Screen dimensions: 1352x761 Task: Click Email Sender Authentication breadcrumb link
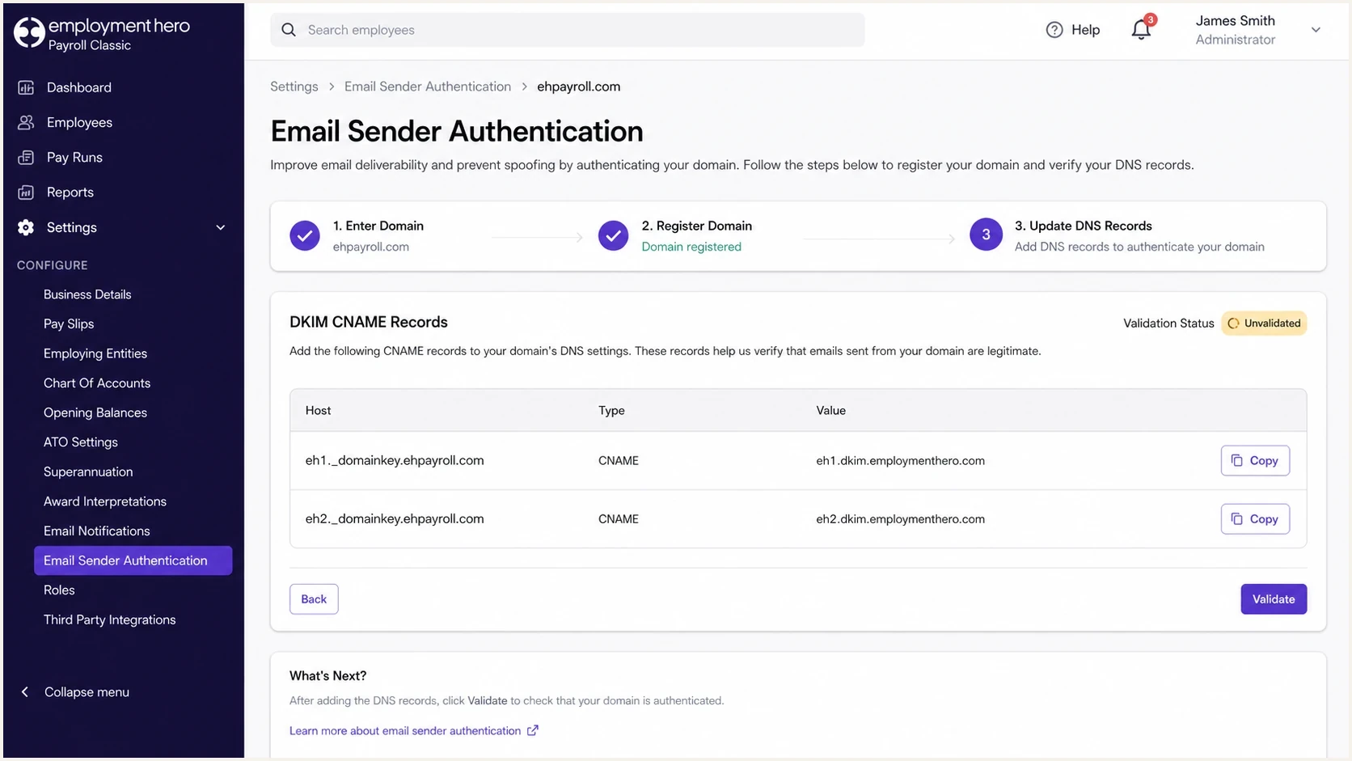[x=428, y=87]
